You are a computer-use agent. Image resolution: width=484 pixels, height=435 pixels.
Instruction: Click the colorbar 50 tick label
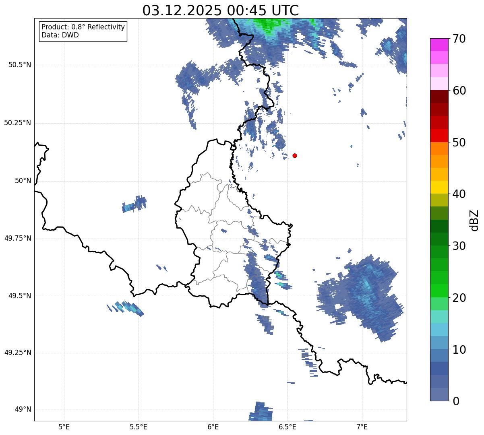tap(459, 142)
